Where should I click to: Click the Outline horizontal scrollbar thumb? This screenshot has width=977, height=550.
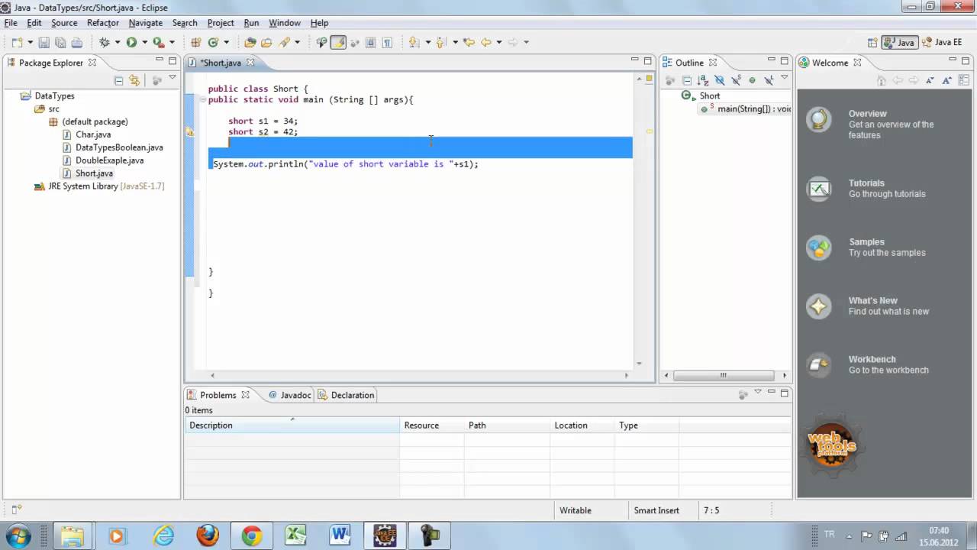click(x=724, y=375)
